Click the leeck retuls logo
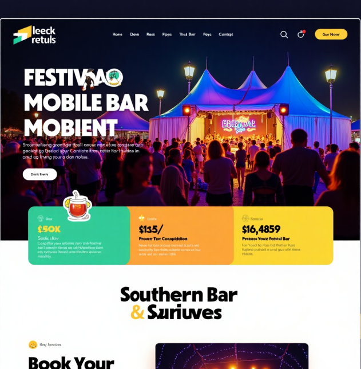The width and height of the screenshot is (361, 369). [34, 35]
